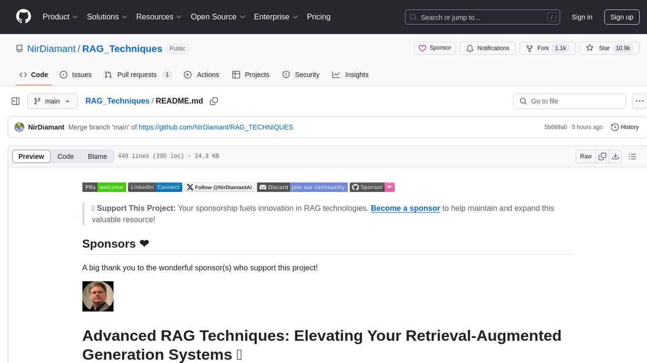Open Discord Join our community badge
This screenshot has height=363, width=647.
303,187
